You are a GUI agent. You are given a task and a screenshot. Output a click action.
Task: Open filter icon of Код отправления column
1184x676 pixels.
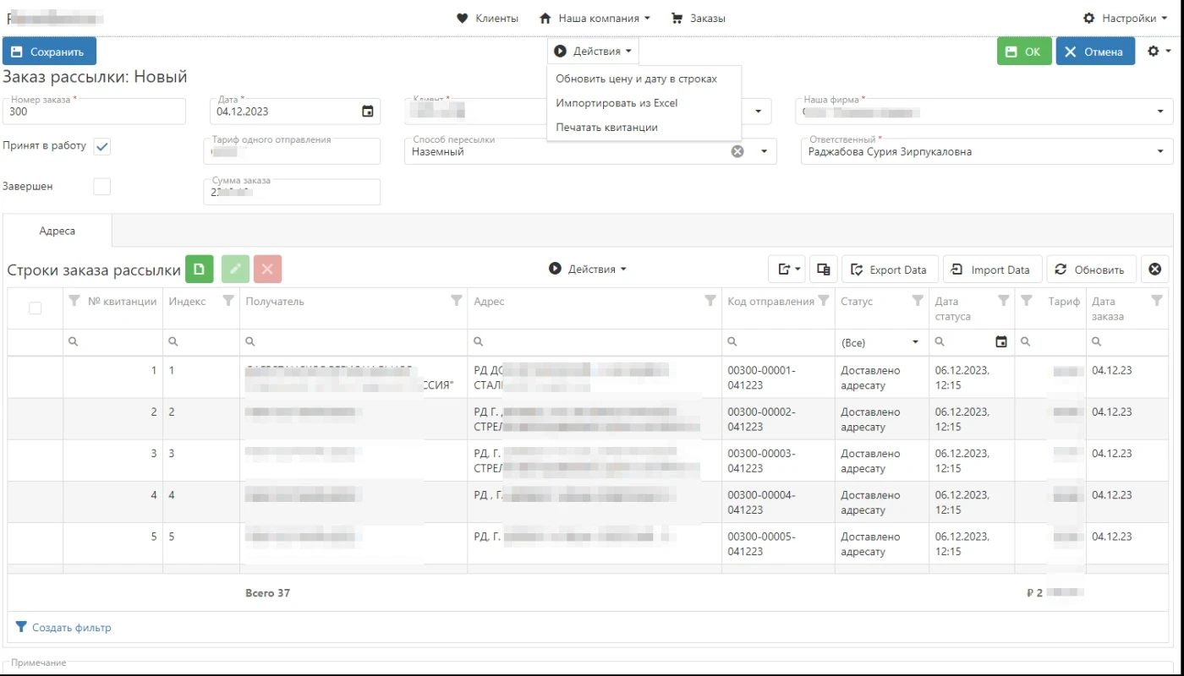pos(824,301)
